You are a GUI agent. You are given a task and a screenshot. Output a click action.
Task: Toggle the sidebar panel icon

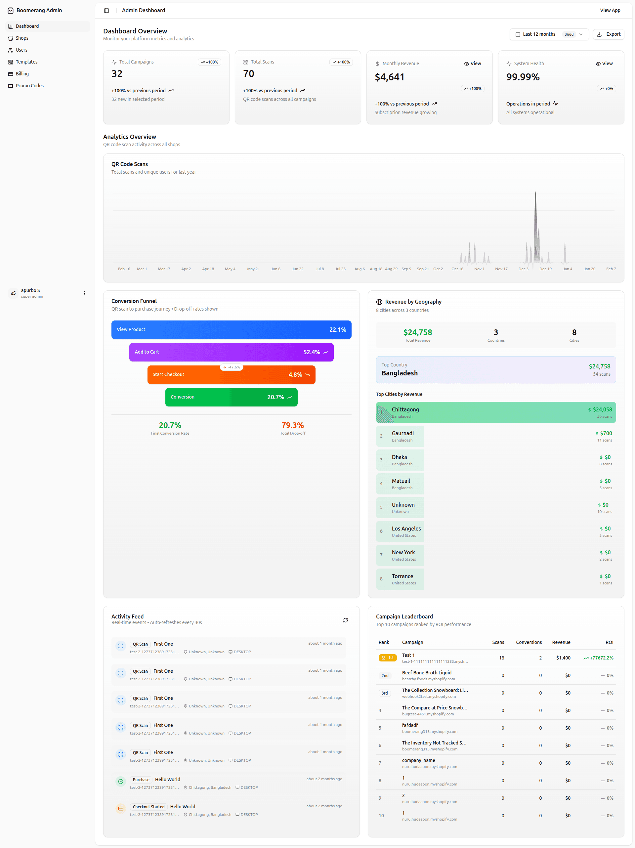click(106, 10)
